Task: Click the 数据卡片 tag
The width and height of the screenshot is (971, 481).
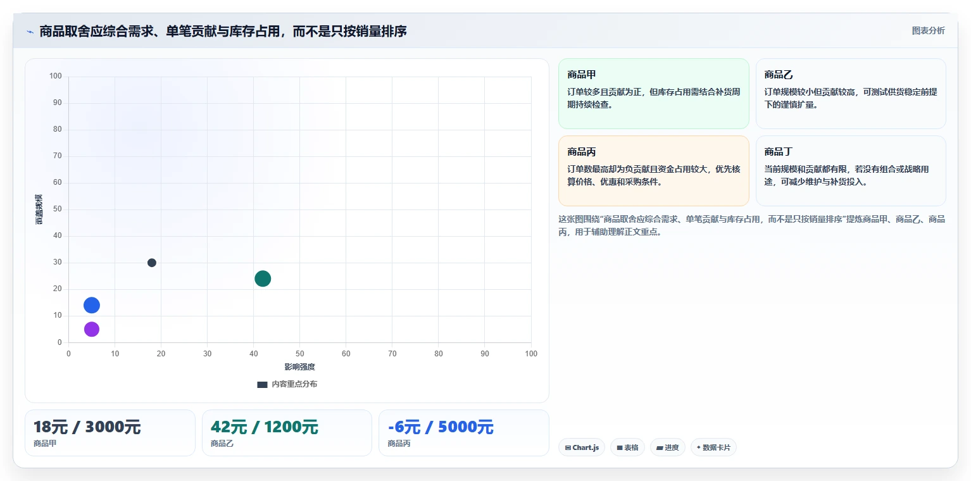Action: [713, 447]
